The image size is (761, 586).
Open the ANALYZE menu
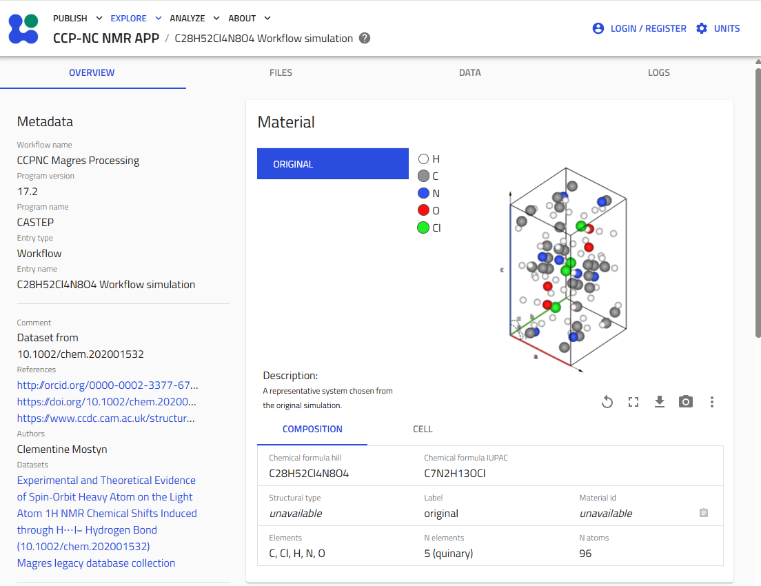pyautogui.click(x=187, y=19)
